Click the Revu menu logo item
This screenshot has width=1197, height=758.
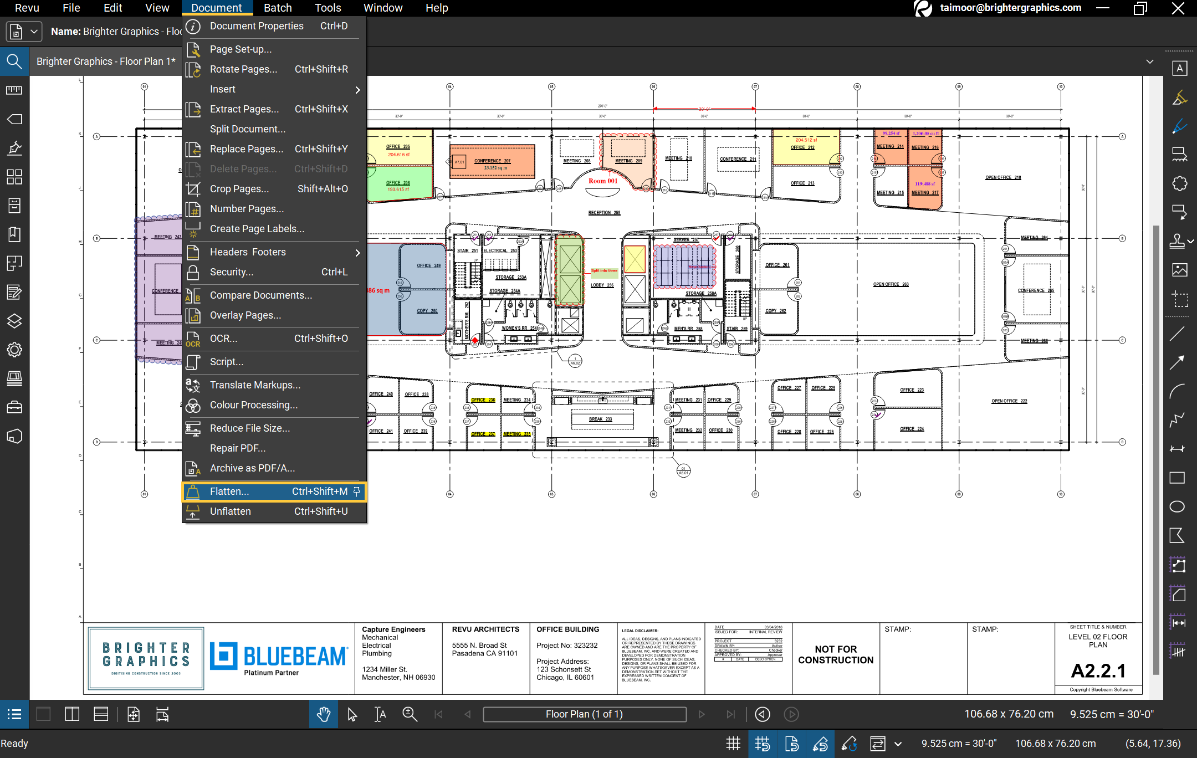pyautogui.click(x=27, y=8)
